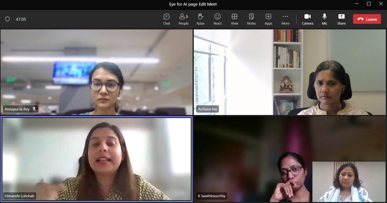Click the Archana Rai name label
Screen dimensions: 387x203
207,109
